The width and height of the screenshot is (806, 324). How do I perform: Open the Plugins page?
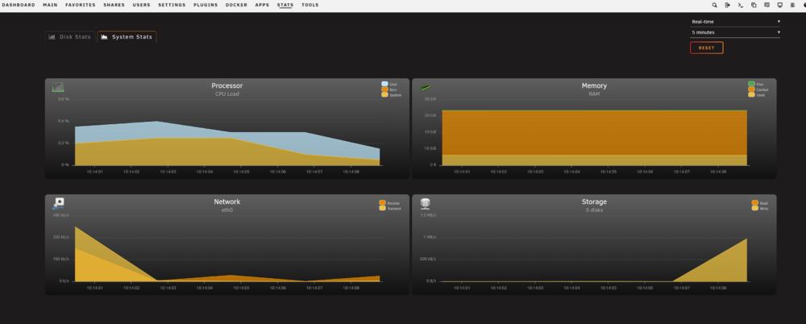pyautogui.click(x=206, y=5)
